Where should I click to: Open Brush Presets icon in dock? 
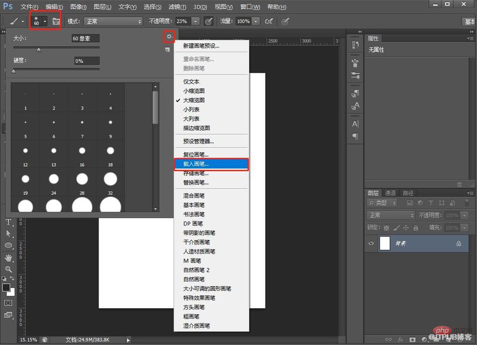[x=355, y=75]
